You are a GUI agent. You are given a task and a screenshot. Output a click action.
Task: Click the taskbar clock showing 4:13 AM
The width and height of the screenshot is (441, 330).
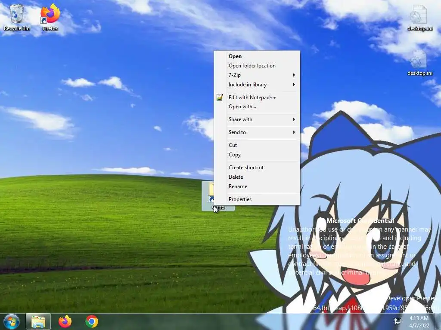point(419,322)
